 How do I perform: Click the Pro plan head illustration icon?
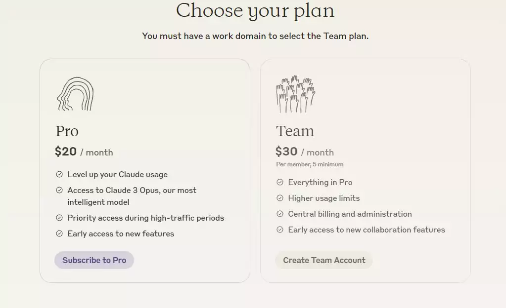[75, 94]
